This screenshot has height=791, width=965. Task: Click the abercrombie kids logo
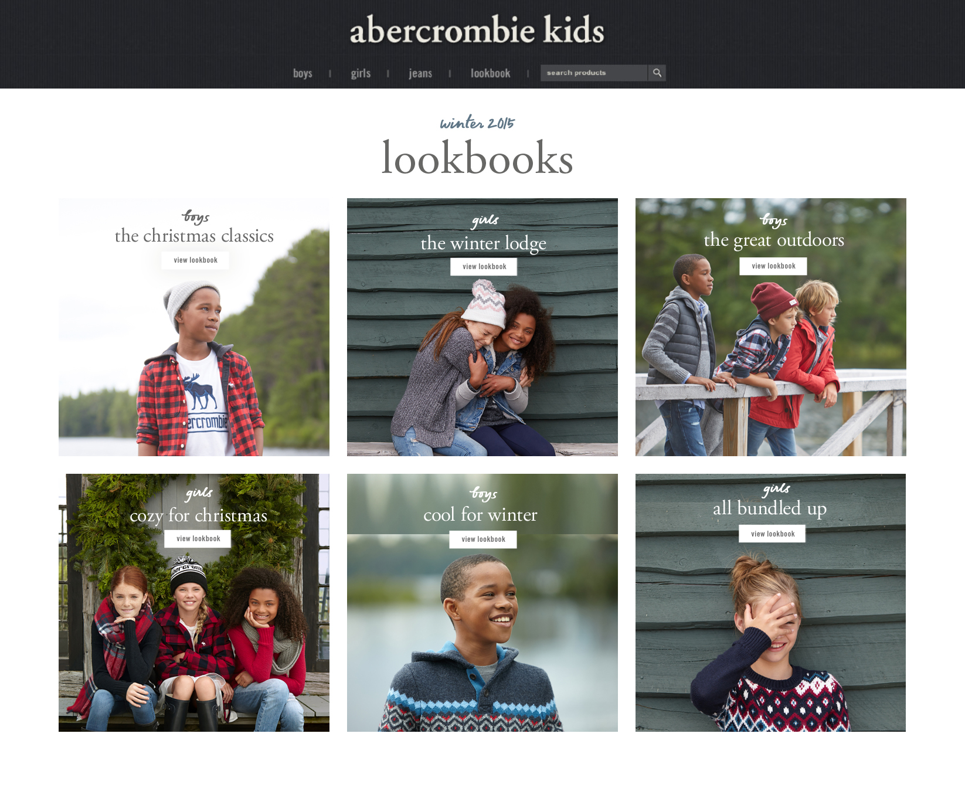pyautogui.click(x=477, y=30)
